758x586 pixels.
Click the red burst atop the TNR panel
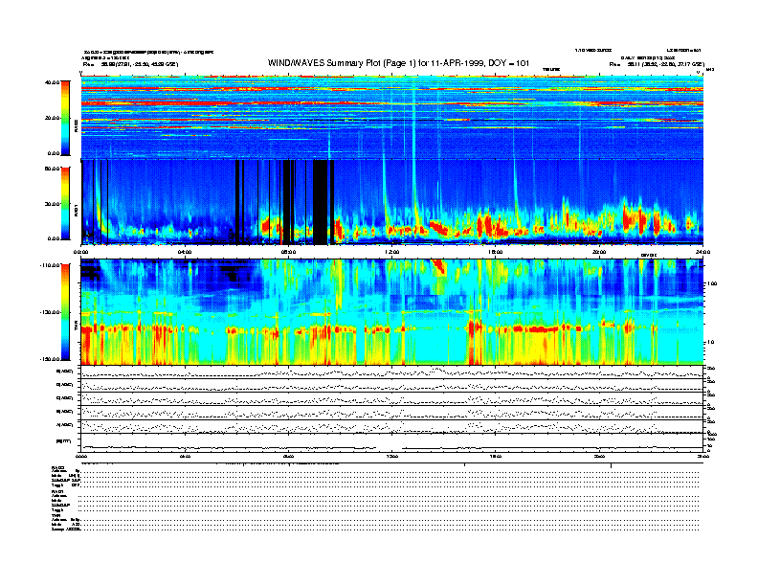(x=440, y=266)
